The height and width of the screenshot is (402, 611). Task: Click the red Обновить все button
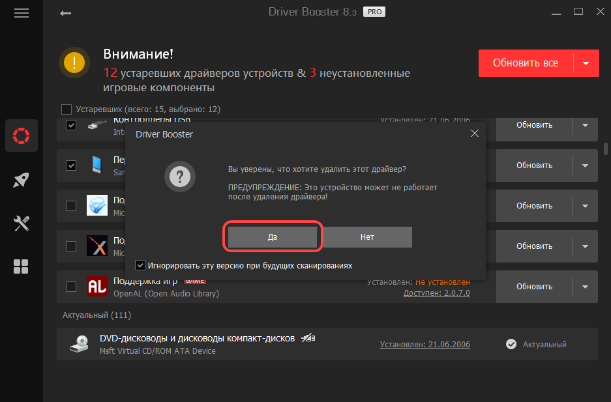point(525,63)
